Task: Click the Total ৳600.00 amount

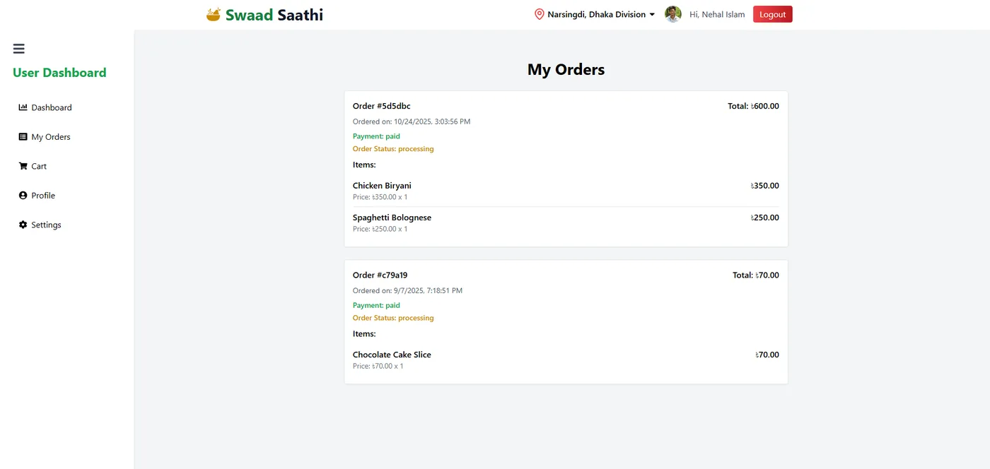Action: pos(753,106)
